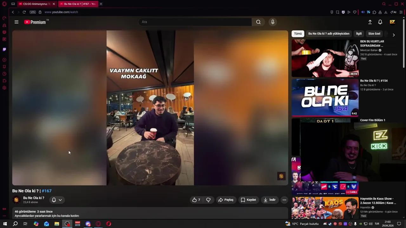Open File Explorer from taskbar
The image size is (406, 228).
tap(57, 224)
